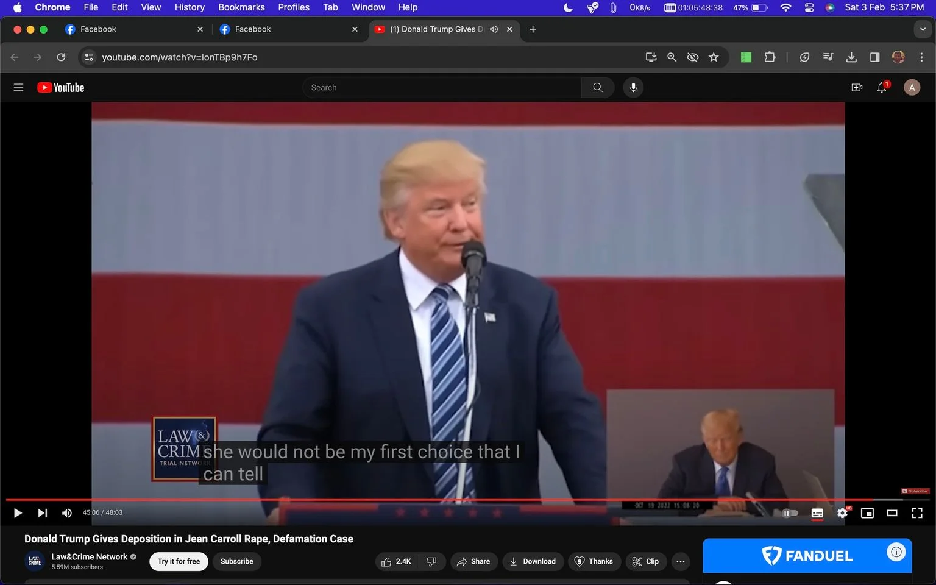
Task: Enter full screen mode
Action: click(x=916, y=513)
